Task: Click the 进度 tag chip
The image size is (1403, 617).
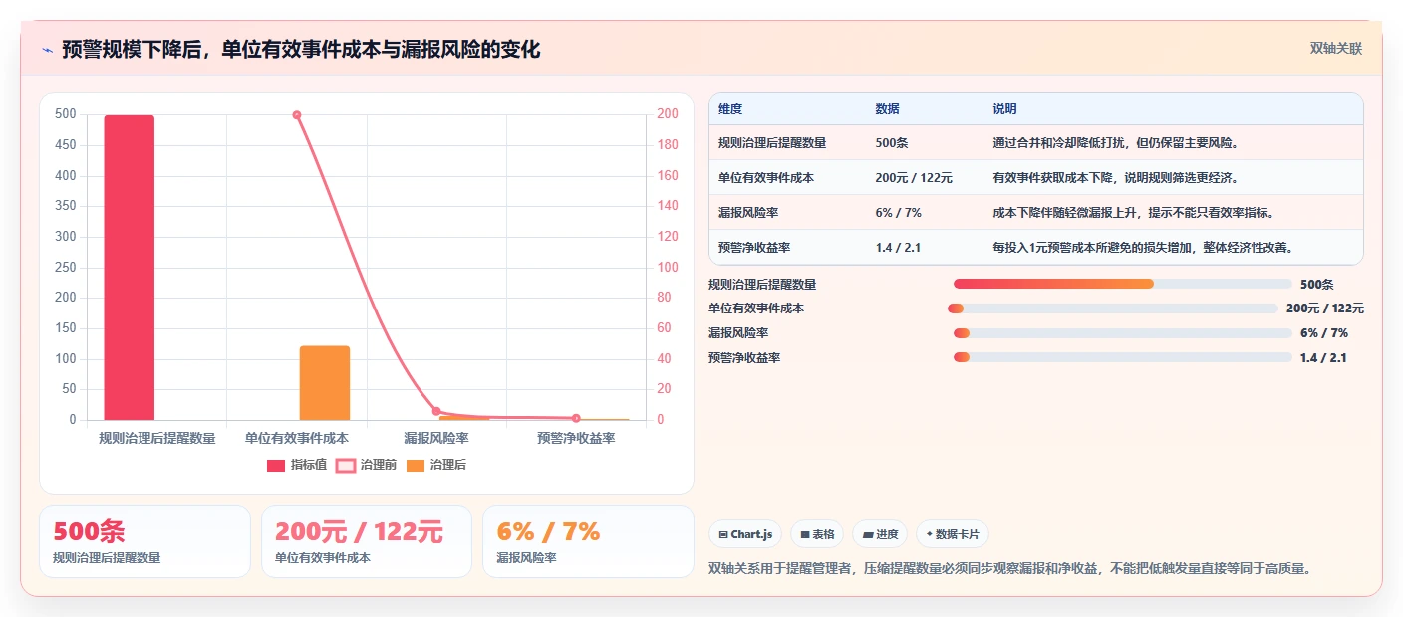Action: (x=880, y=534)
